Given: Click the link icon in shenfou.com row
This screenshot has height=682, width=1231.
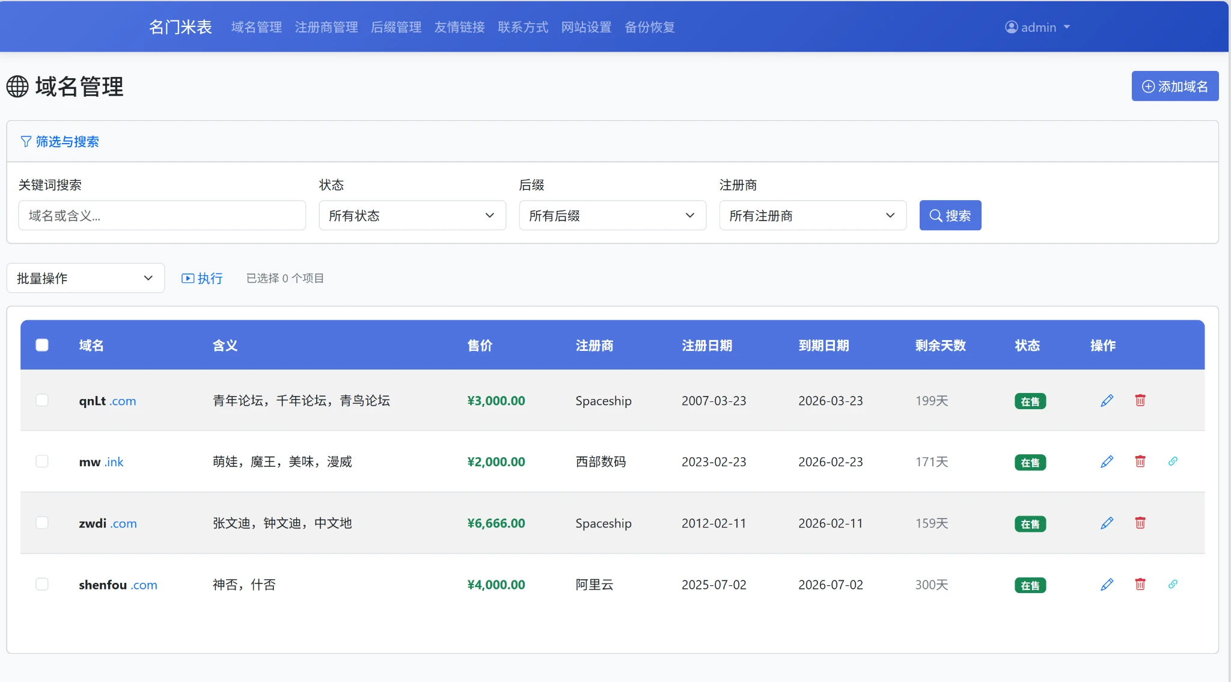Looking at the screenshot, I should (1172, 585).
